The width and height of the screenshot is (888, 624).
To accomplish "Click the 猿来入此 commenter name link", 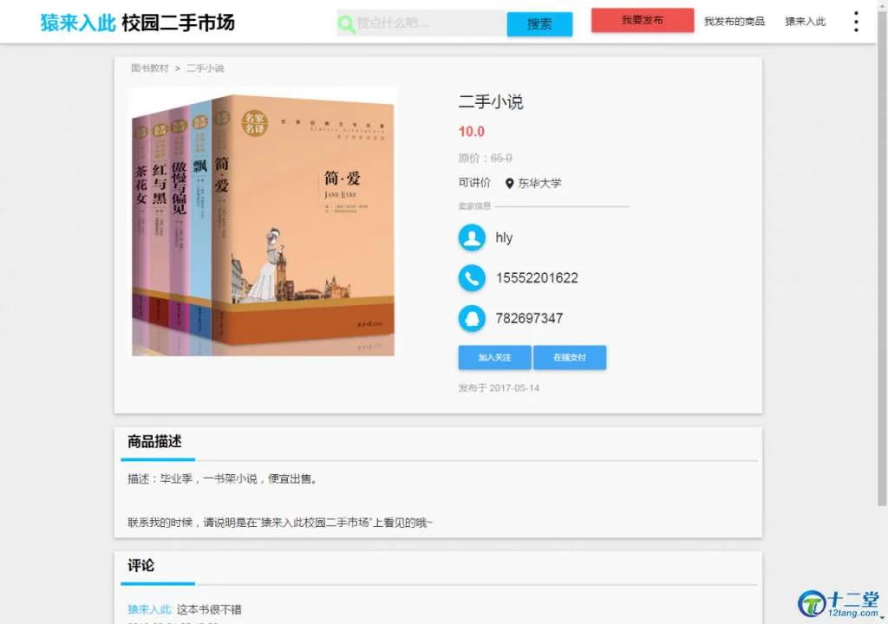I will tap(150, 609).
